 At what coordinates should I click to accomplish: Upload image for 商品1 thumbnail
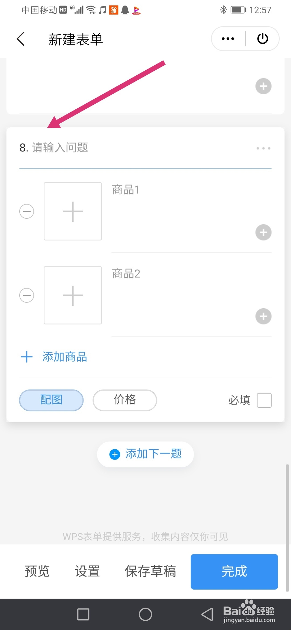(73, 211)
